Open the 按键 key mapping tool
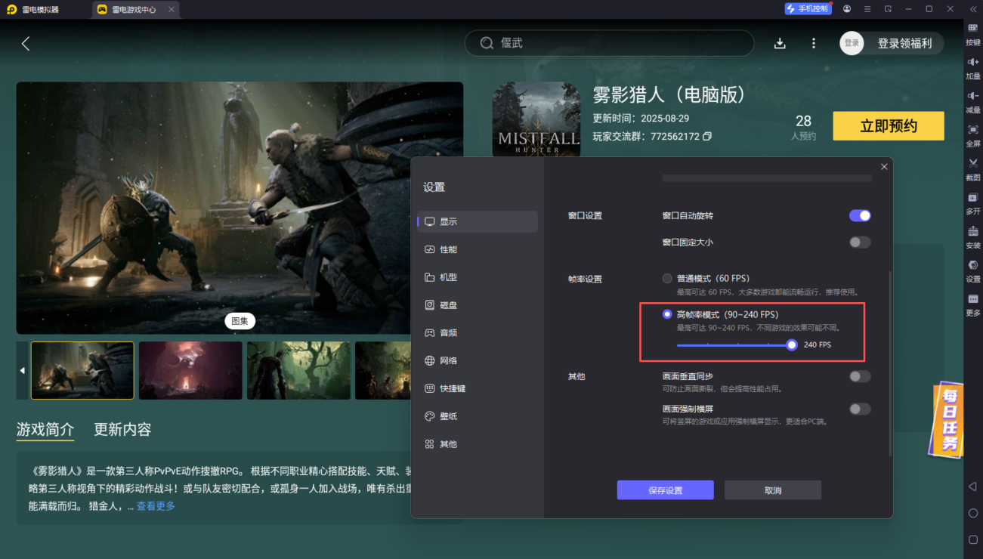The width and height of the screenshot is (983, 559). coord(973,33)
